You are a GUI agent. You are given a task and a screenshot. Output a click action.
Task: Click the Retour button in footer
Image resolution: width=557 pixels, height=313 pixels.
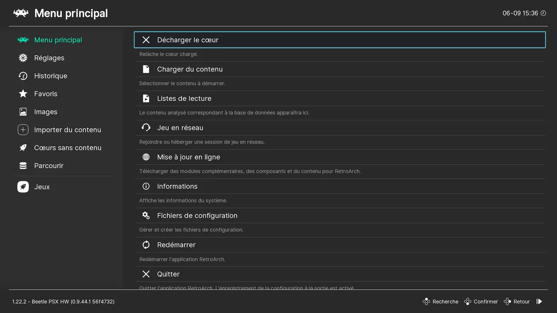coord(517,302)
